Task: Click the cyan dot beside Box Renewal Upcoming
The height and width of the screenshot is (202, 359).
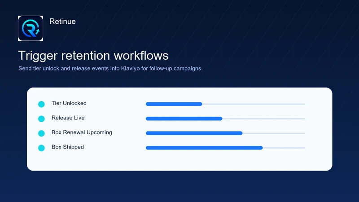Action: (x=41, y=133)
